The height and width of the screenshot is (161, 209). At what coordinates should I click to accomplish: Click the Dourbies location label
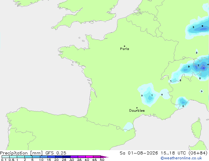click(137, 110)
